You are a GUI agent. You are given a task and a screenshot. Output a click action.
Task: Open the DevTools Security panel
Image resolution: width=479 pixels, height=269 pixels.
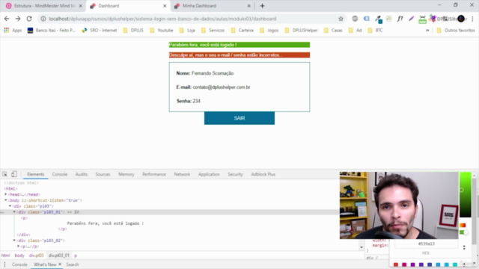pyautogui.click(x=235, y=174)
